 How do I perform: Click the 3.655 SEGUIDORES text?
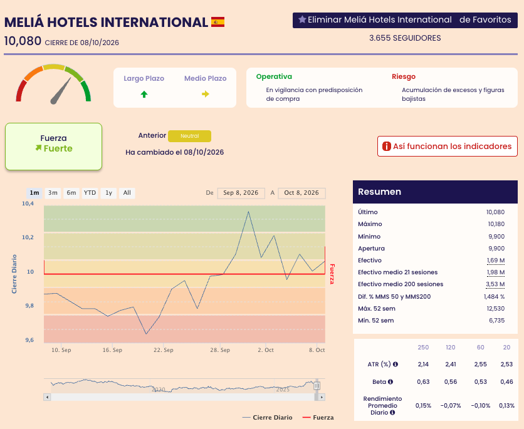[405, 38]
